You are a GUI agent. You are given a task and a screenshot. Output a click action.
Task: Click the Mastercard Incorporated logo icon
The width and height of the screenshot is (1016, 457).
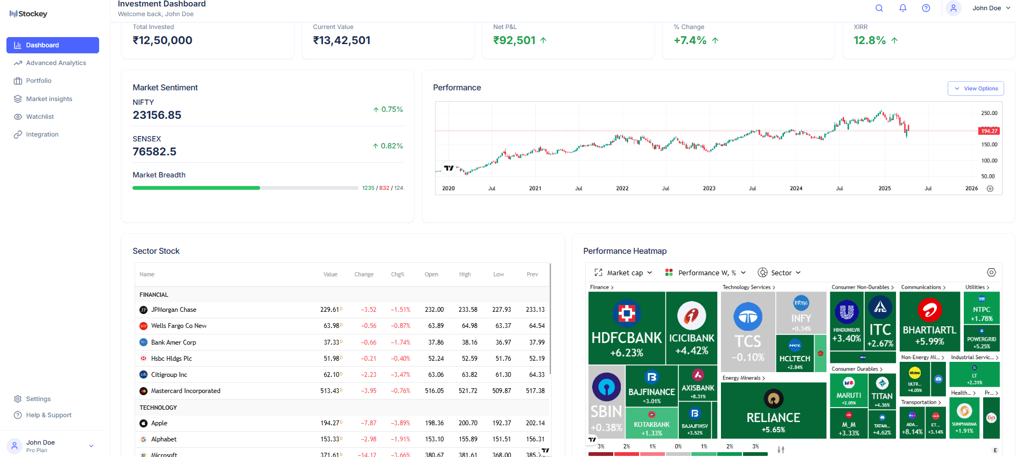click(143, 391)
